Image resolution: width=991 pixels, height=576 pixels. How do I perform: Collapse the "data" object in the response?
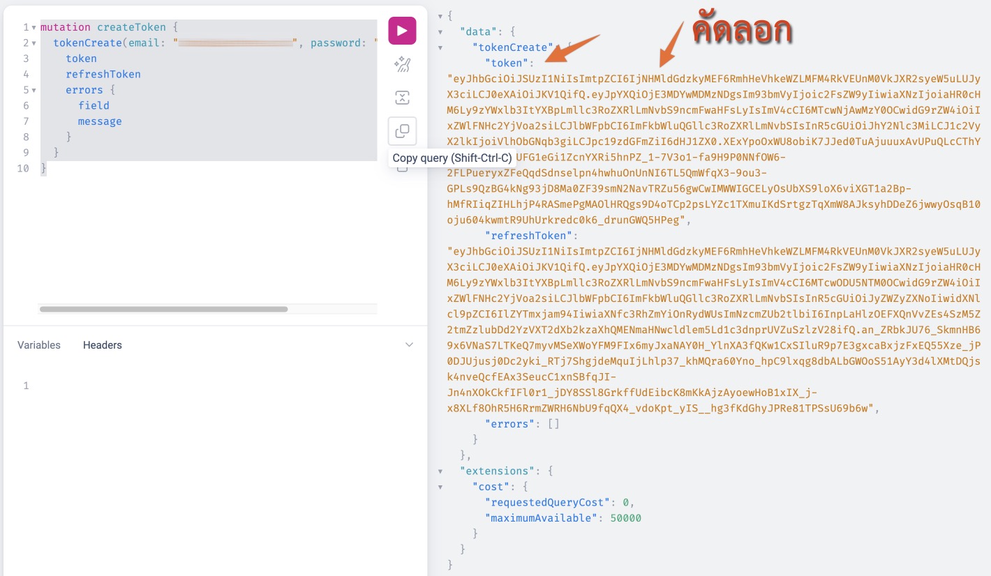coord(440,32)
